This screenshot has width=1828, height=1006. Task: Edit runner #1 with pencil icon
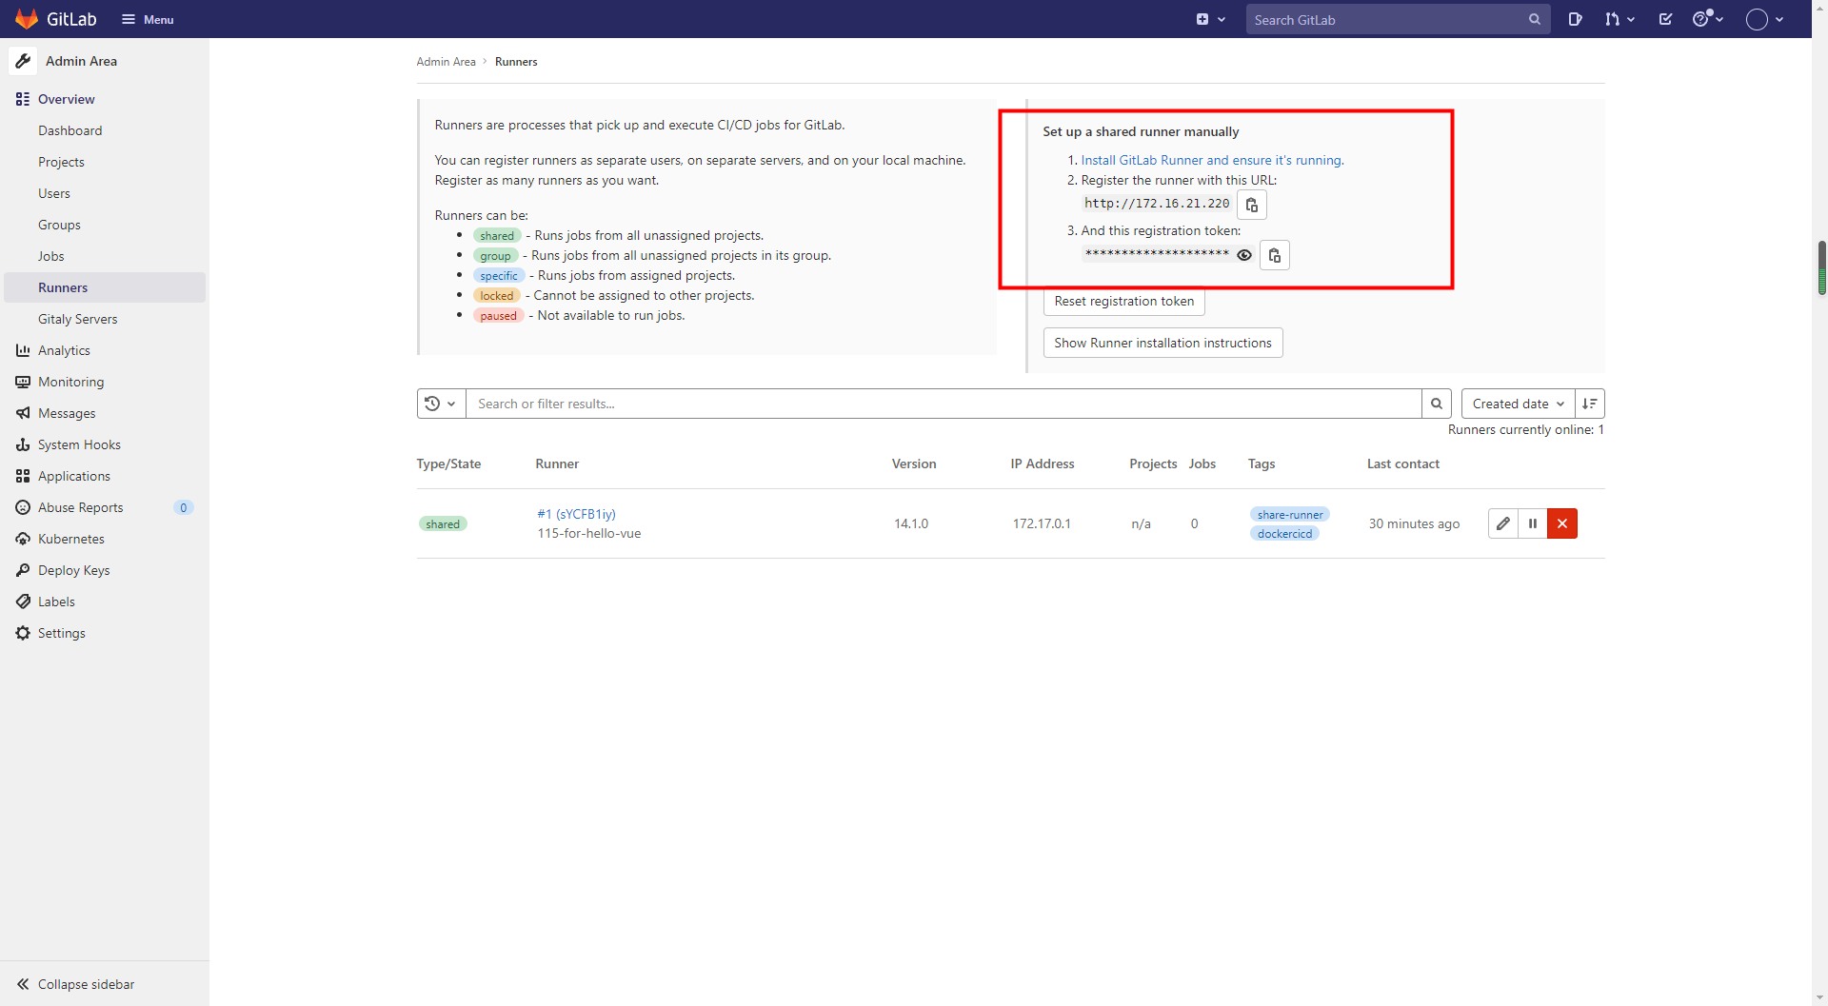[1503, 523]
